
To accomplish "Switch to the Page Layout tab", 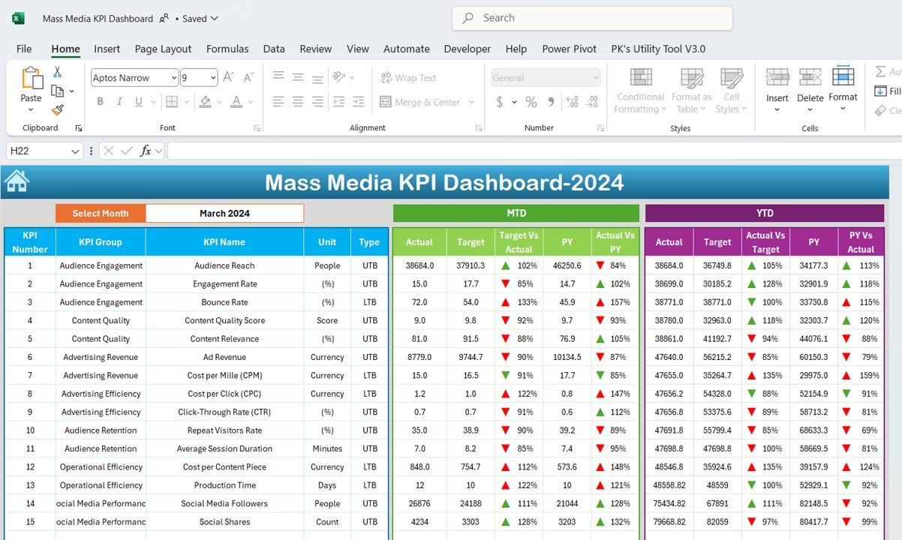I will click(x=163, y=49).
